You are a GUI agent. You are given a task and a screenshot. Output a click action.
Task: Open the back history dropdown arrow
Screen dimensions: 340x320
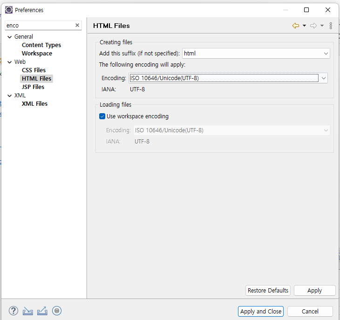[x=305, y=26]
